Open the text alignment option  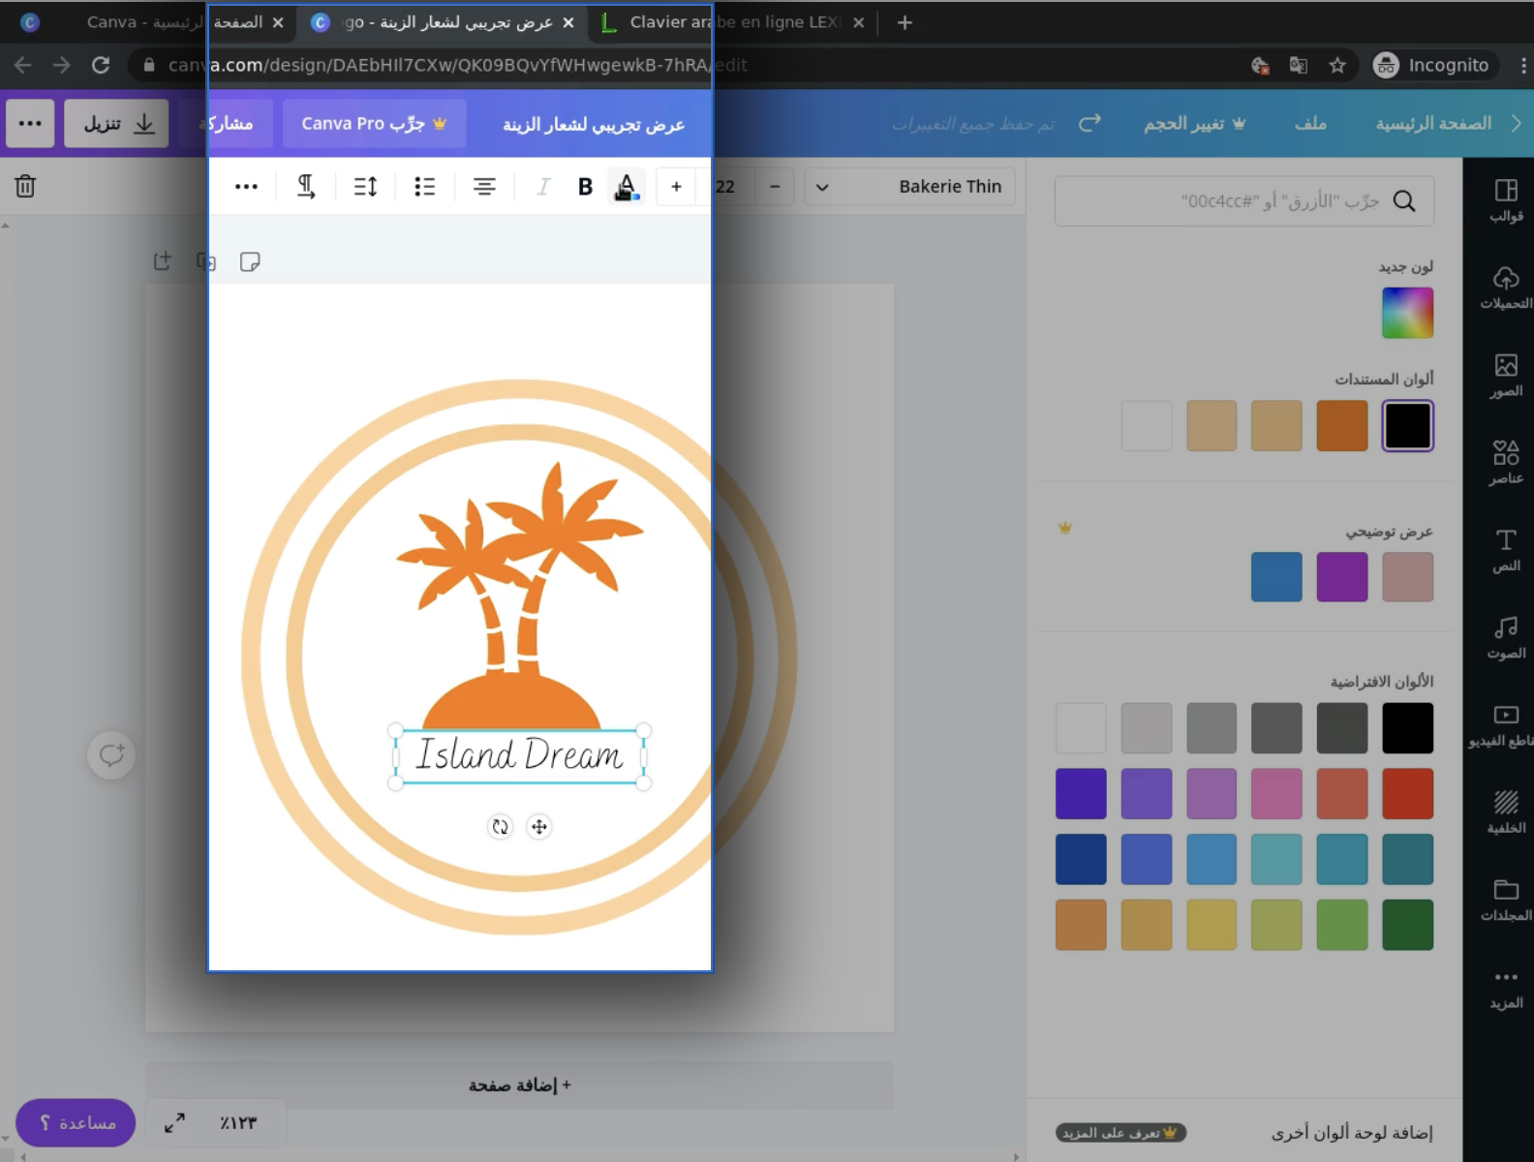tap(484, 187)
